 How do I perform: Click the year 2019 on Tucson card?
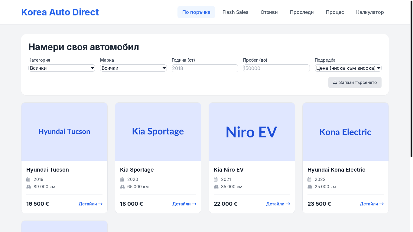38,179
